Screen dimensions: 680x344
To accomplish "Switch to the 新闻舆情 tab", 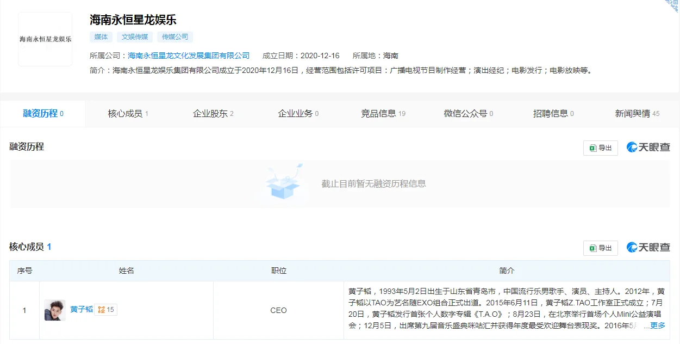I will [x=638, y=114].
